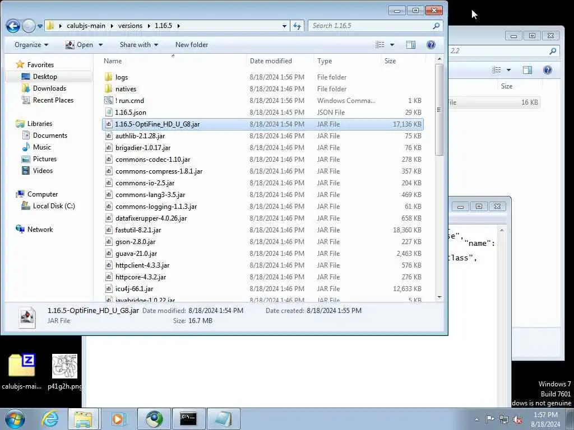Click the Forward navigation arrow
Viewport: 574px width, 430px height.
click(x=29, y=26)
